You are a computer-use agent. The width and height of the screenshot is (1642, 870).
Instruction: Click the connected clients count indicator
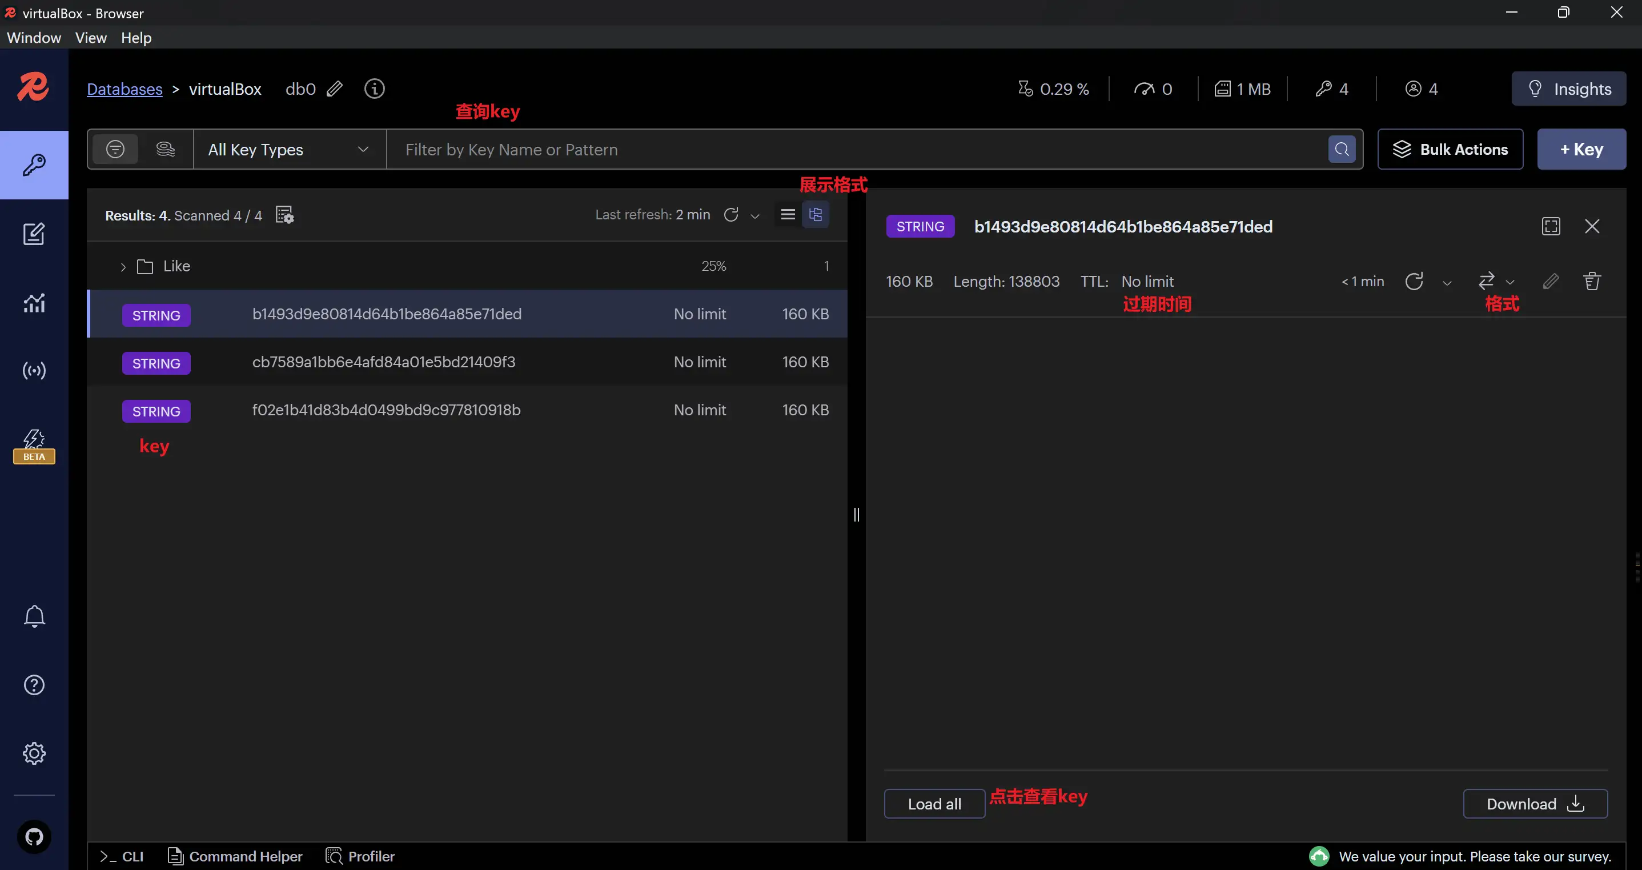[x=1422, y=89]
